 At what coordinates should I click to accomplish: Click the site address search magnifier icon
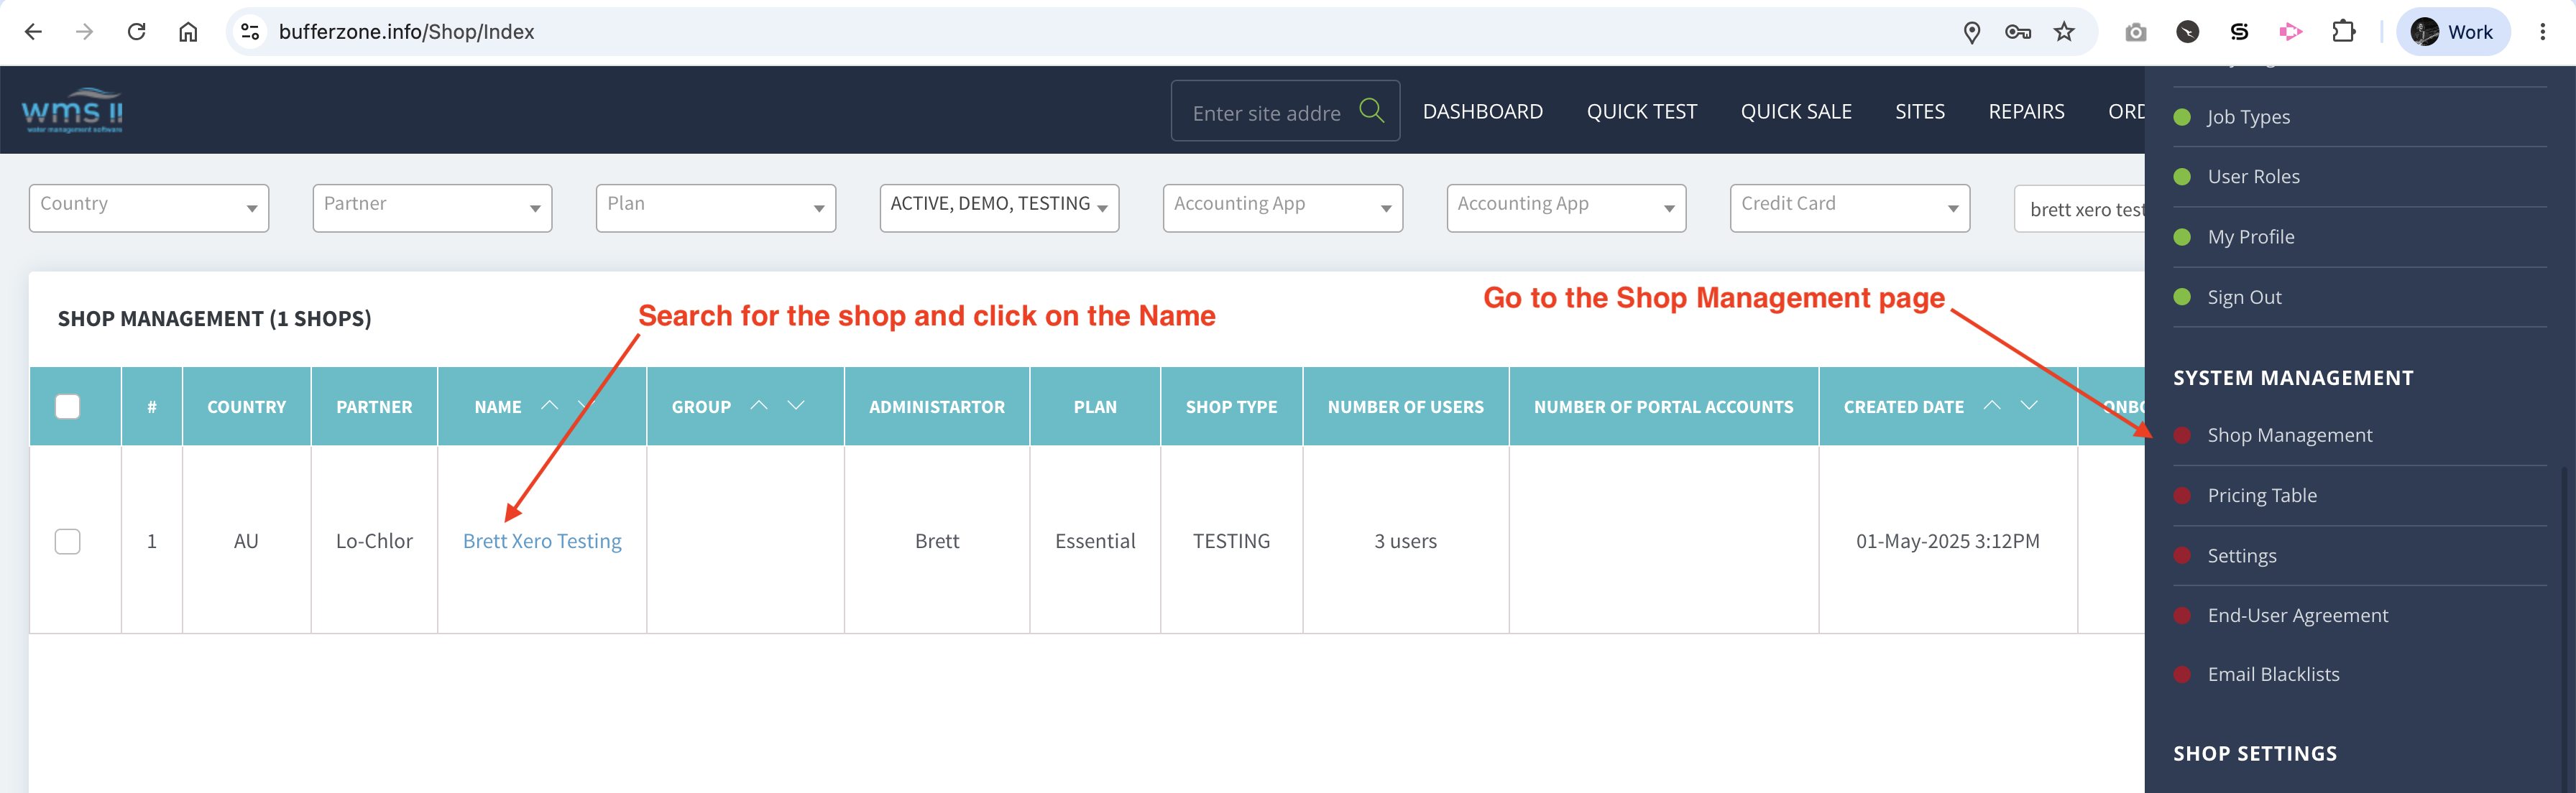(1371, 110)
